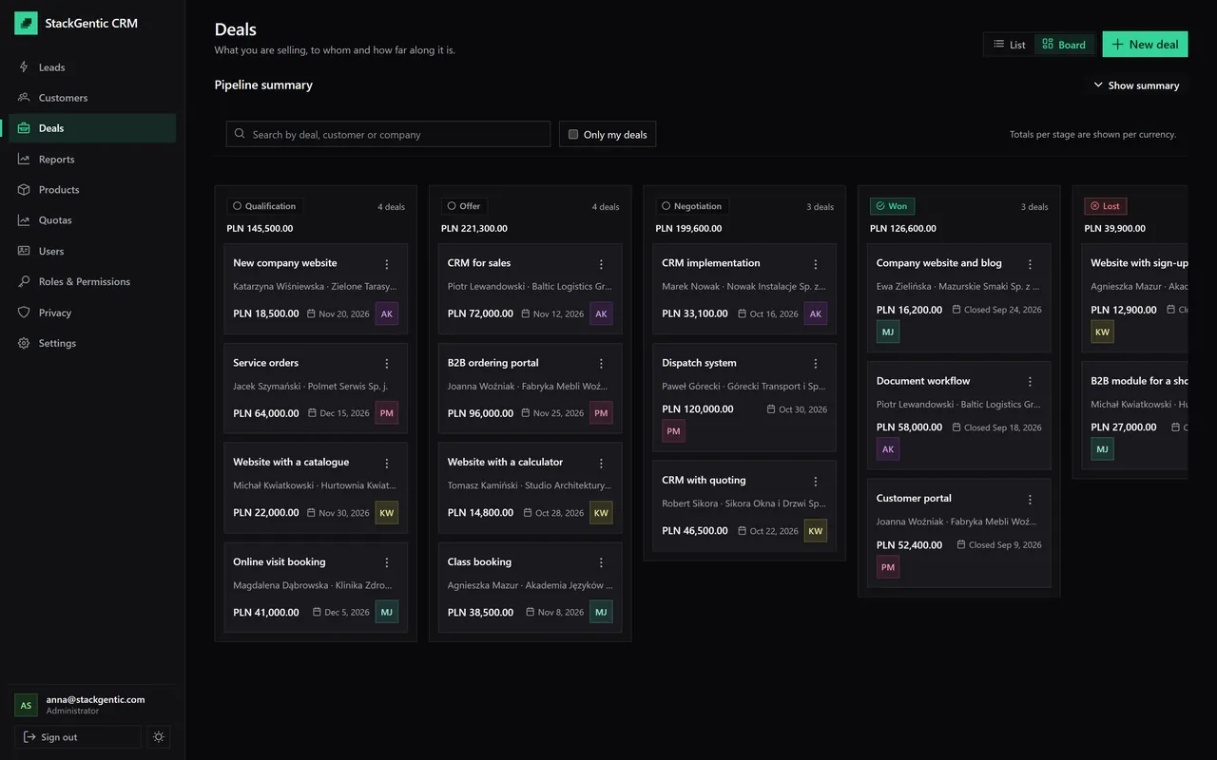
Task: Enable the Only my deals checkbox
Action: [573, 135]
